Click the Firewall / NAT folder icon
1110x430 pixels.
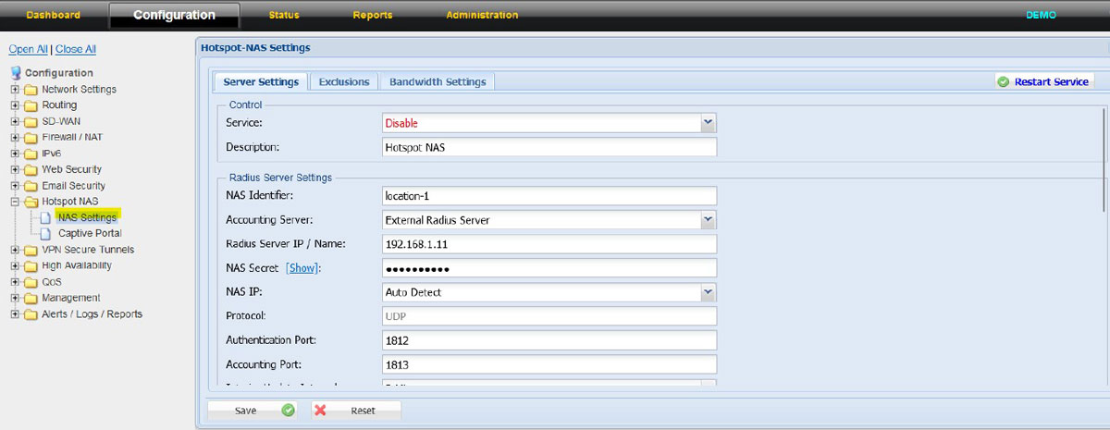tap(31, 138)
